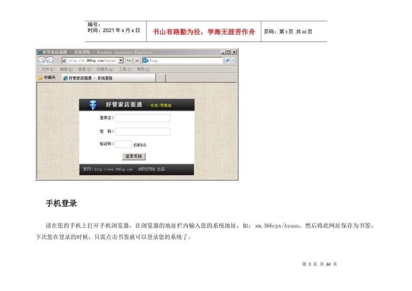The width and height of the screenshot is (412, 291).
Task: Minimize the Internet Explorer window
Action: [x=223, y=52]
